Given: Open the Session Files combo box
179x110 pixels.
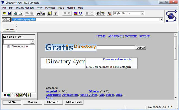Looking at the screenshot, I should pyautogui.click(x=32, y=41).
